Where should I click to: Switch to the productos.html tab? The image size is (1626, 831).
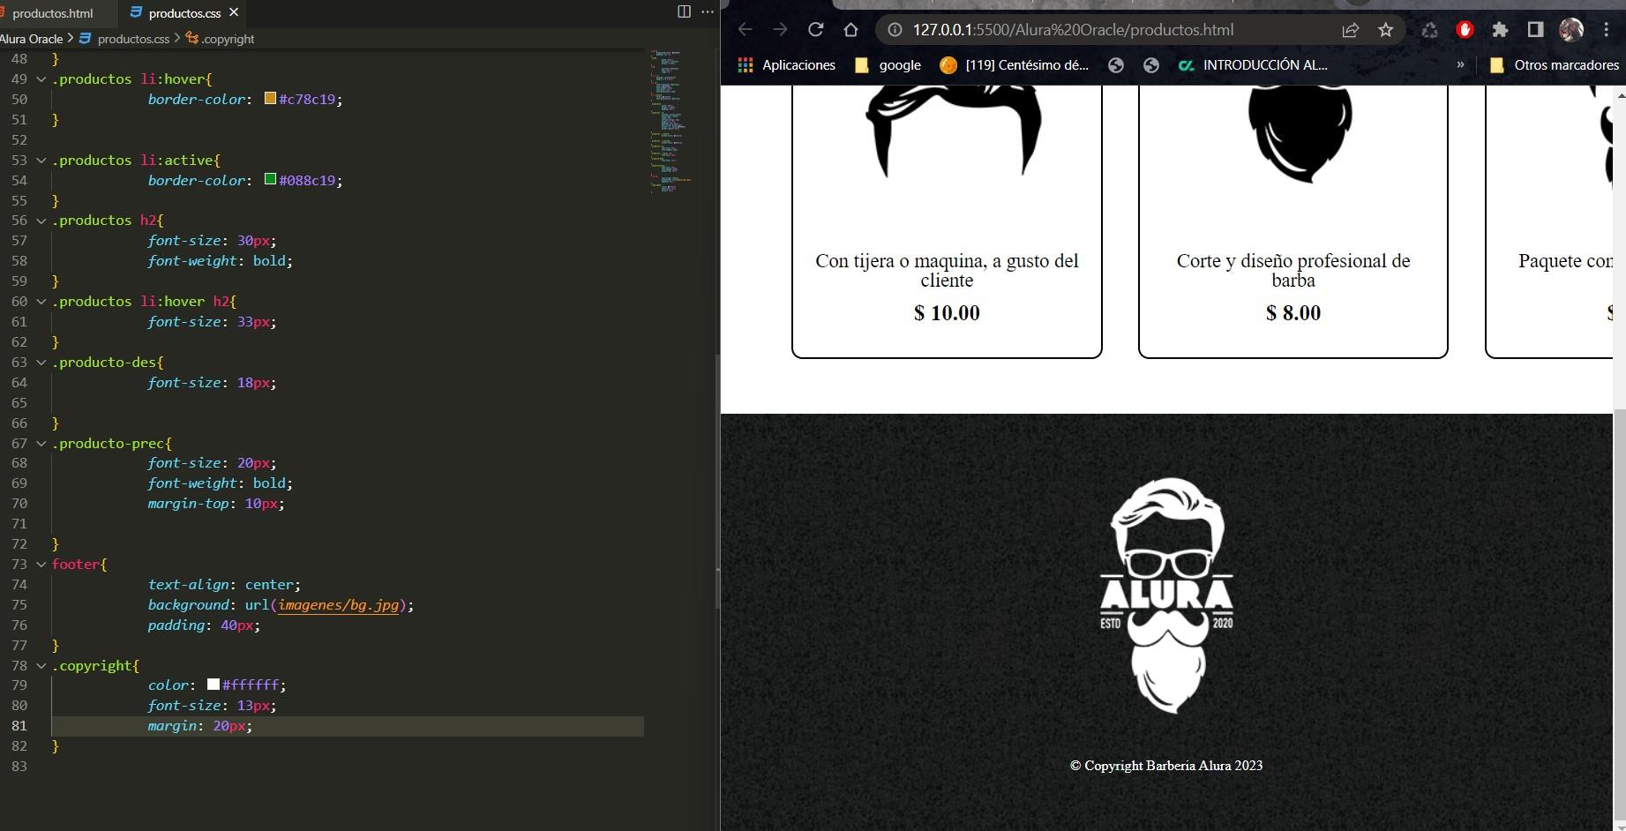[x=53, y=13]
